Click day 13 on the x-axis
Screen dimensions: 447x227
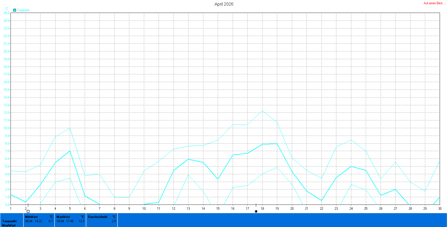tap(188, 209)
